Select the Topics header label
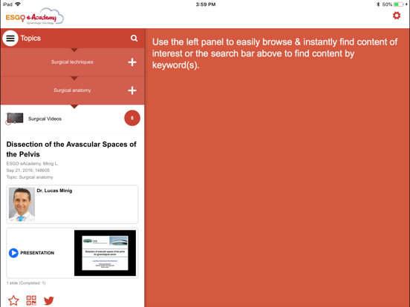The height and width of the screenshot is (307, 410). 30,39
